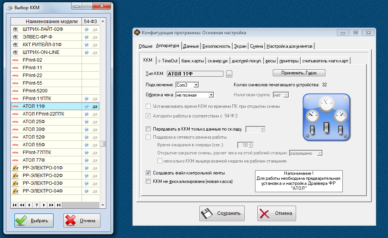Click Отмена in Выбор ККМ window
The image size is (388, 238).
point(82,221)
